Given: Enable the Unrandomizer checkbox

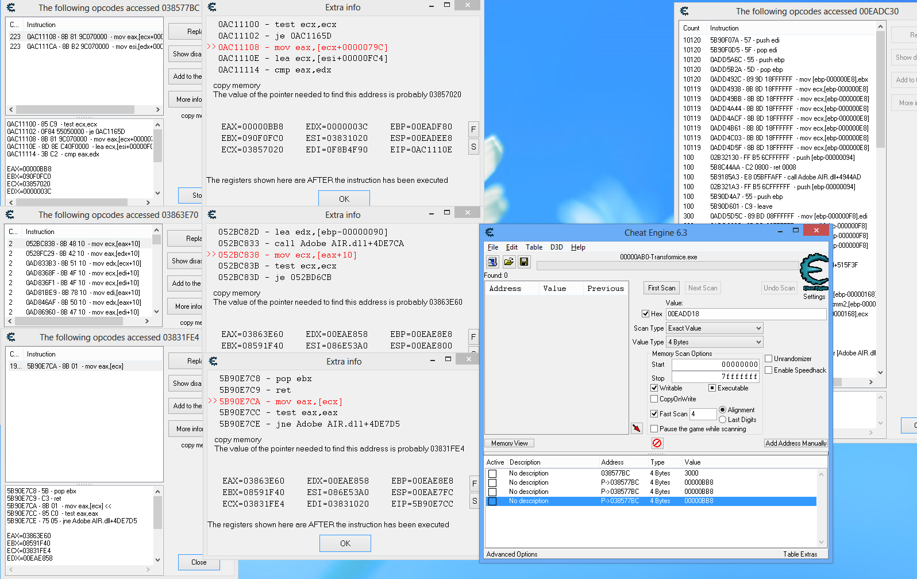Looking at the screenshot, I should [769, 359].
